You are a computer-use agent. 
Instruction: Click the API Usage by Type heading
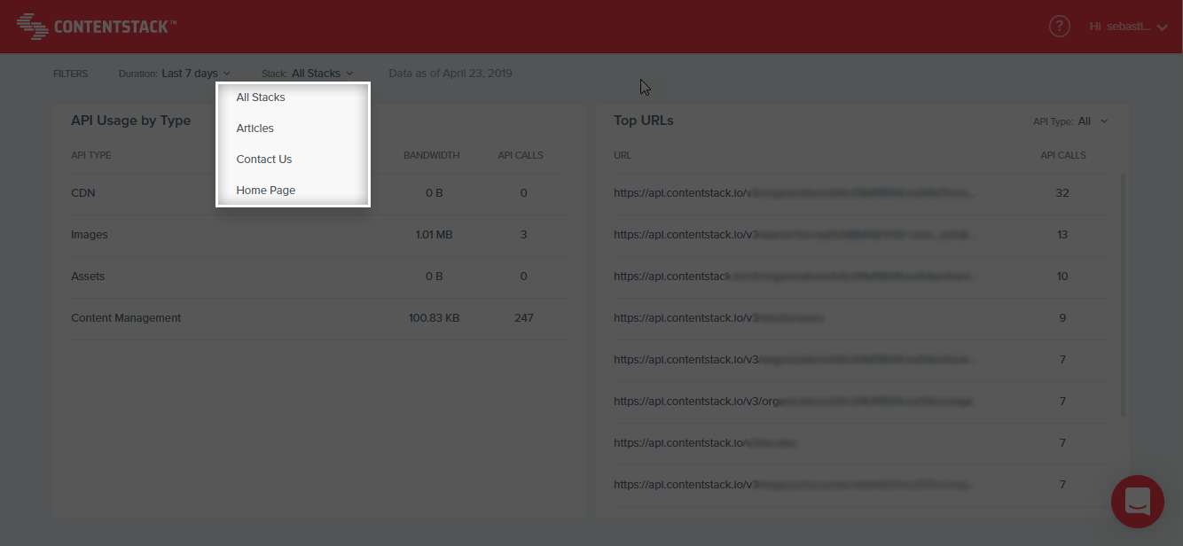point(131,121)
